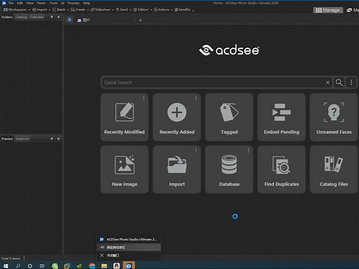
Task: Add a new tab with plus
Action: 140,20
